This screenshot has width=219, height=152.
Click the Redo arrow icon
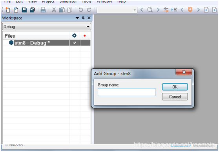(x=89, y=10)
